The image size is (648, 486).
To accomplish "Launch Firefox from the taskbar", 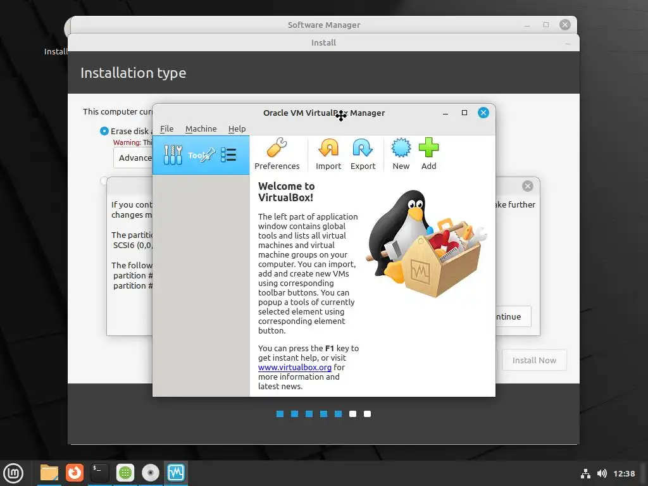I will pyautogui.click(x=75, y=473).
